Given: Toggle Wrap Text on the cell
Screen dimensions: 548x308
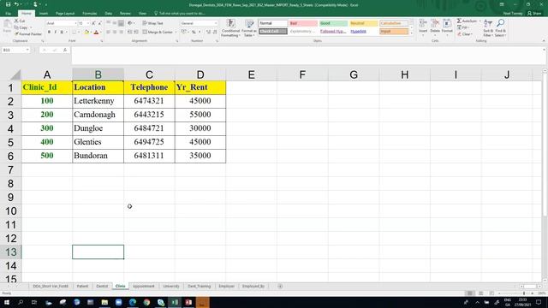Looking at the screenshot, I should (x=153, y=23).
